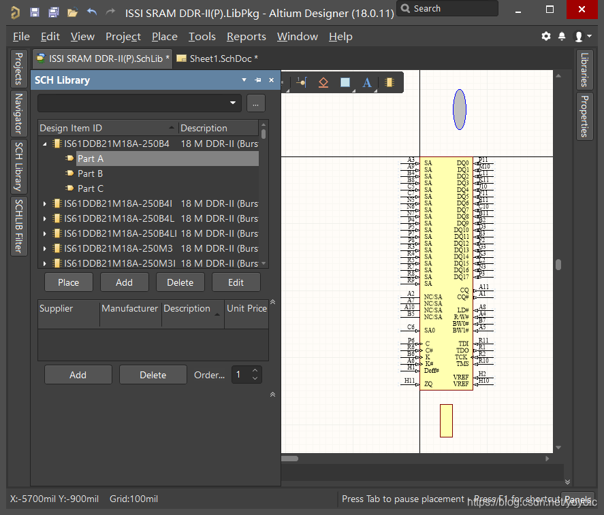This screenshot has height=515, width=604.
Task: Select the Place Pin tool
Action: click(x=302, y=82)
